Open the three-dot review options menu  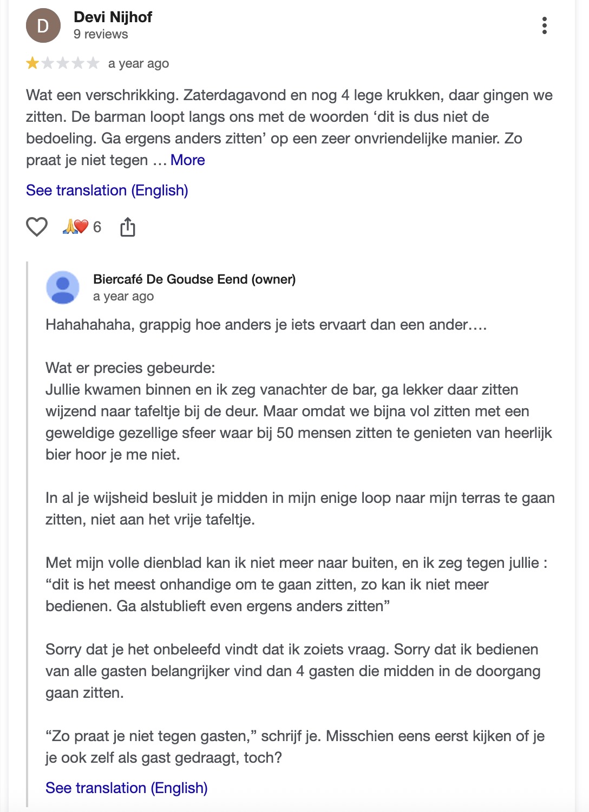click(x=544, y=25)
